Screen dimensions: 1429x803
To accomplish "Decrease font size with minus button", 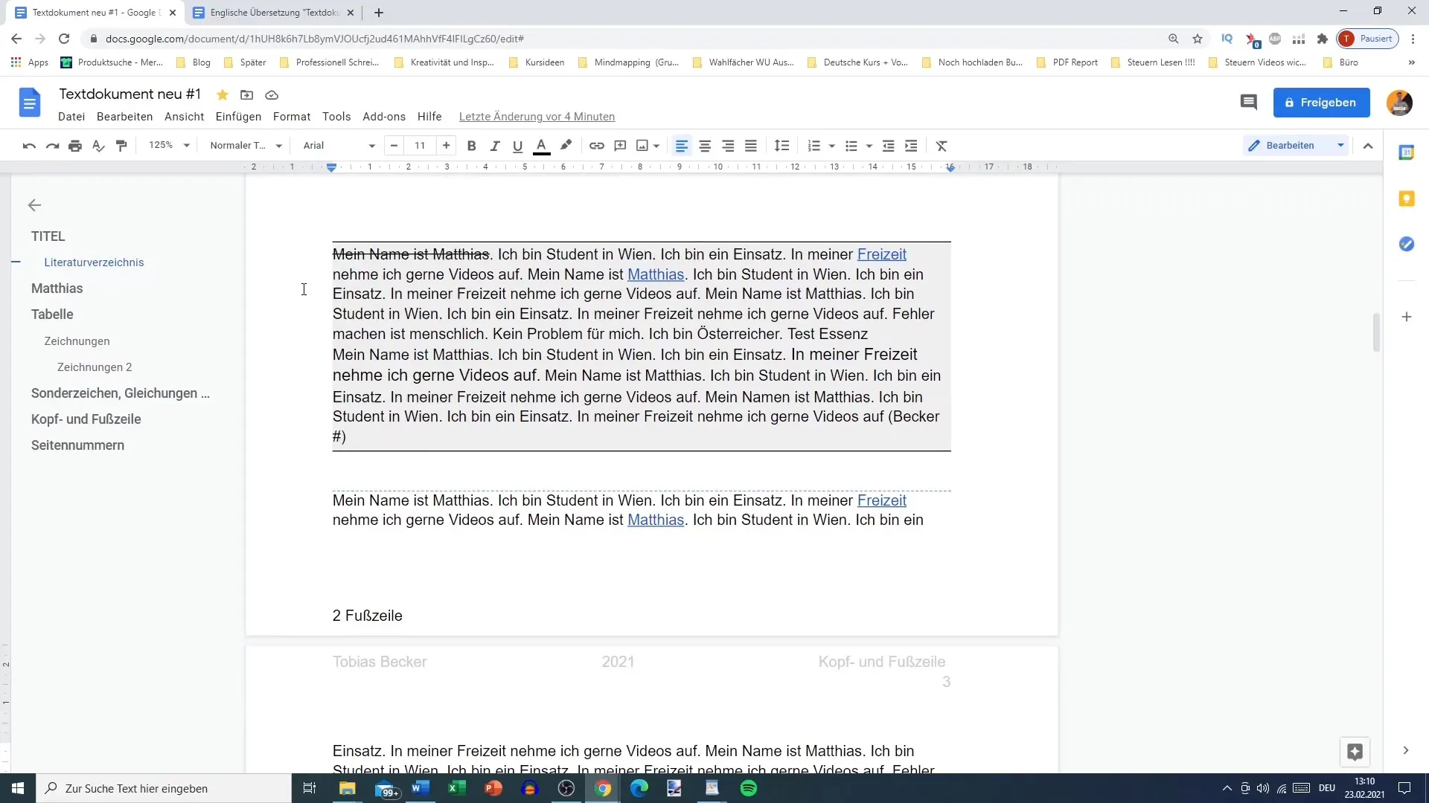I will click(x=394, y=146).
